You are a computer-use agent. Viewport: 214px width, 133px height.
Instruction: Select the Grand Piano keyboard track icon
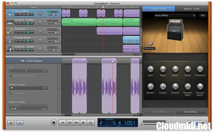coord(10,22)
